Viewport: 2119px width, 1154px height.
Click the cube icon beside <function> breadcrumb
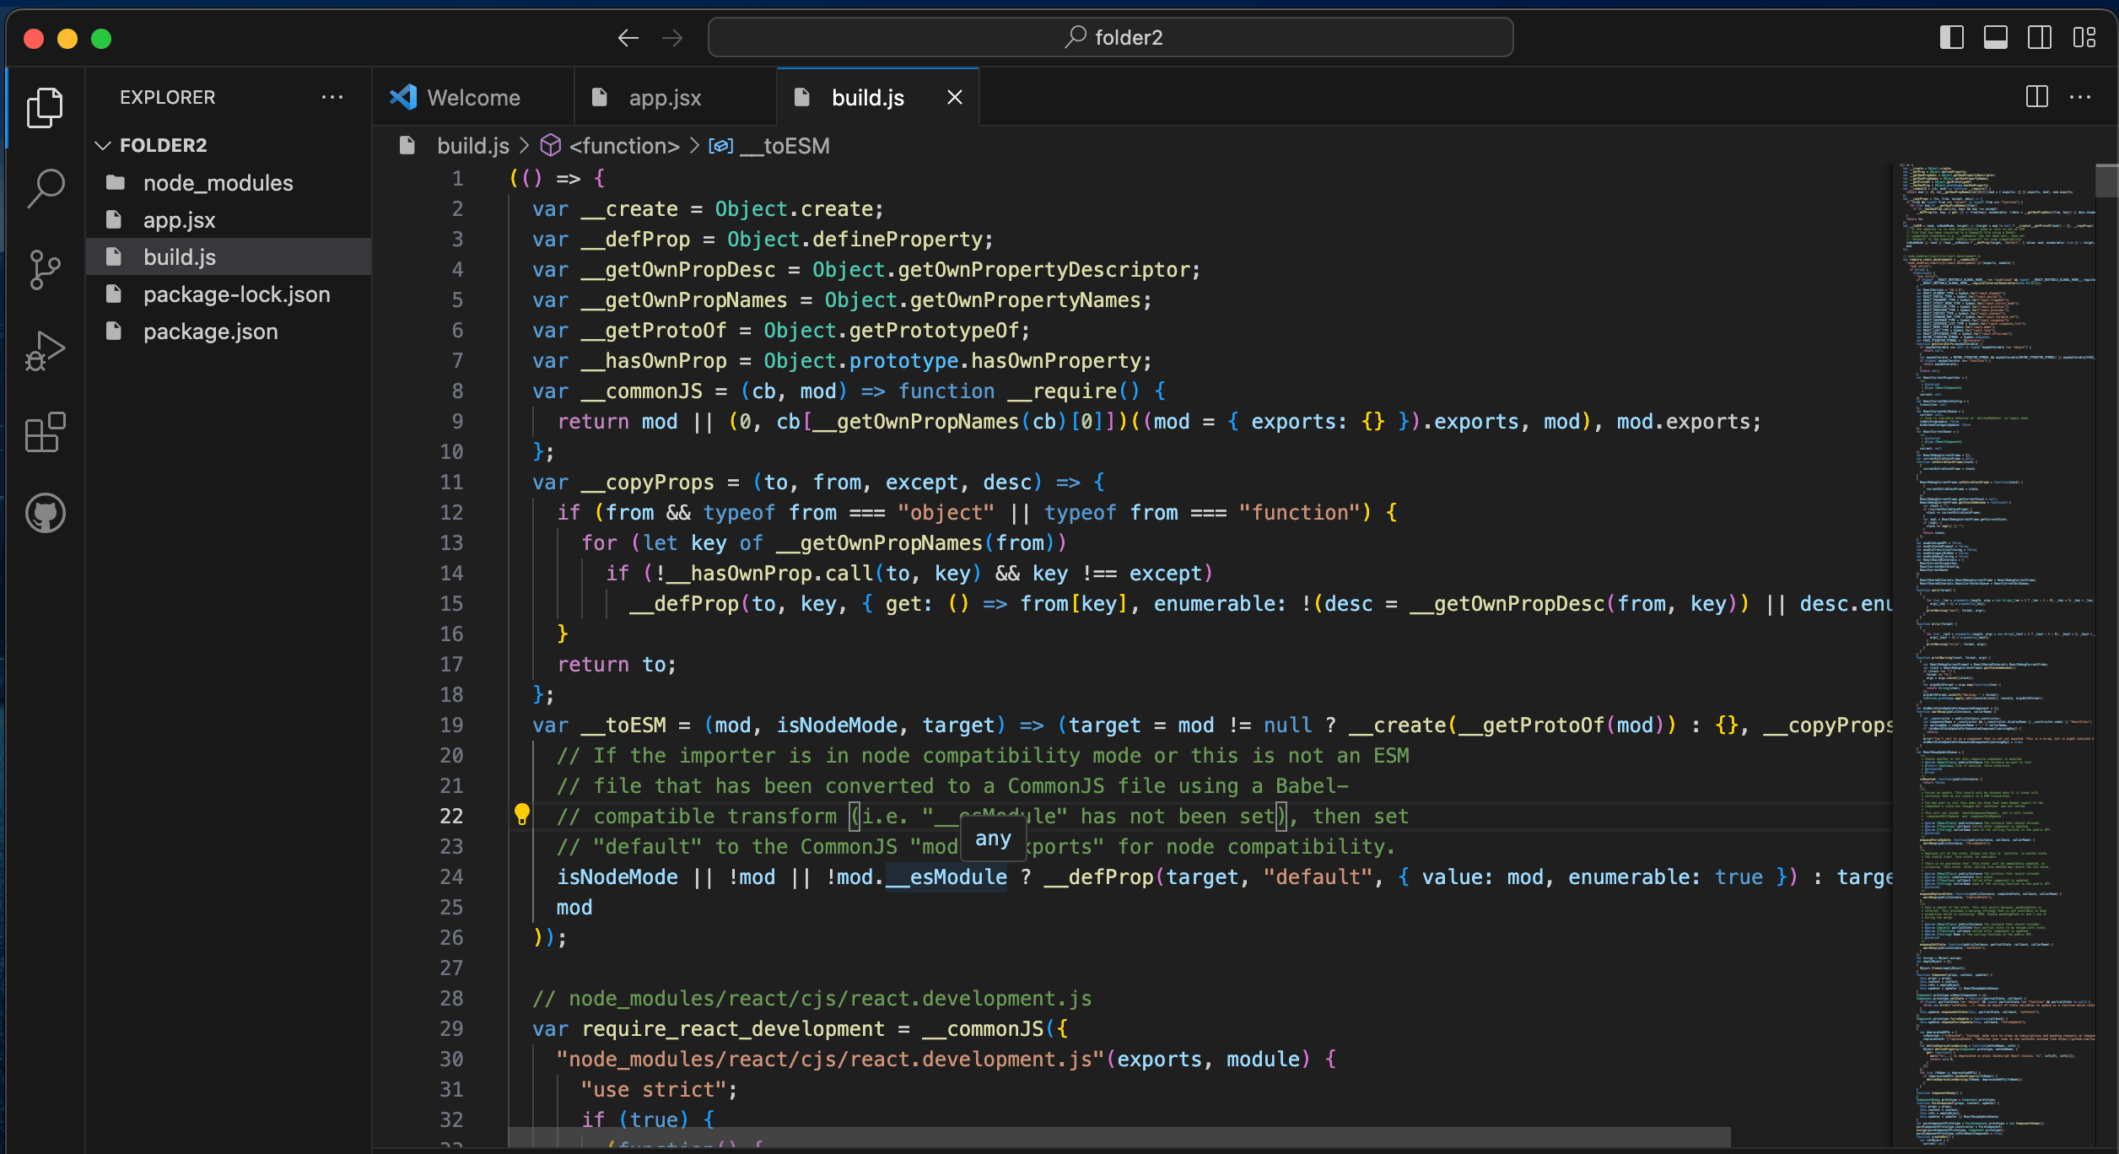[551, 146]
